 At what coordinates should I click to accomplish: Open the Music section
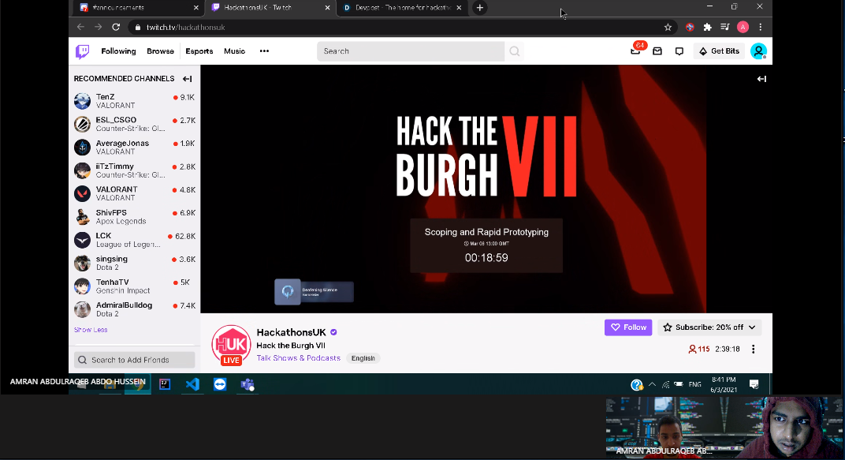(234, 51)
